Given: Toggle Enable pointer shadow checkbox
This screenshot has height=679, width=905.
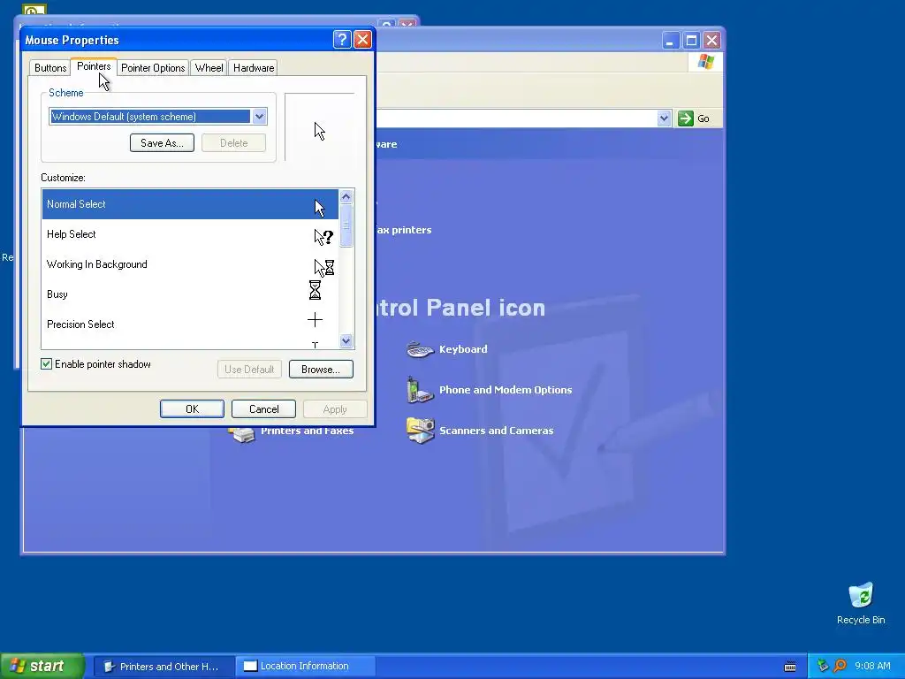Looking at the screenshot, I should coord(46,363).
